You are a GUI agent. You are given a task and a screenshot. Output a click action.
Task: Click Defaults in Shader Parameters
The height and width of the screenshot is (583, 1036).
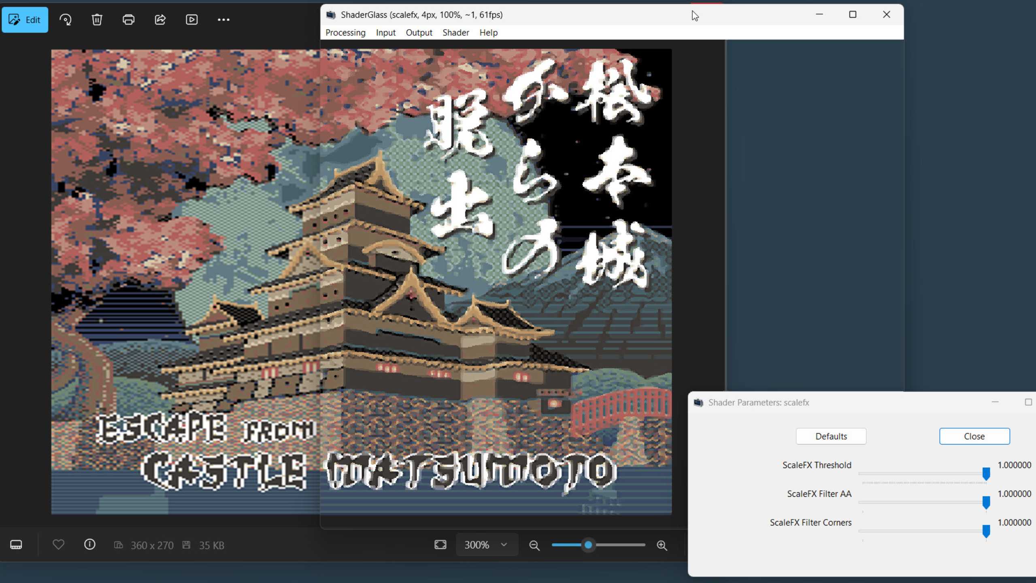[x=831, y=436]
